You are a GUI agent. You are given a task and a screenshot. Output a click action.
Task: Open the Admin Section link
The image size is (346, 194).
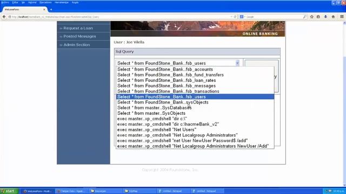pos(77,45)
